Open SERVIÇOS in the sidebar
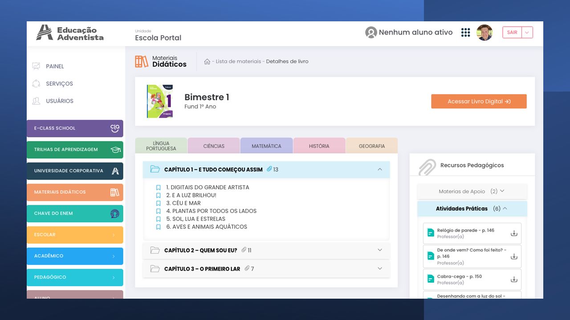The width and height of the screenshot is (570, 320). 59,84
